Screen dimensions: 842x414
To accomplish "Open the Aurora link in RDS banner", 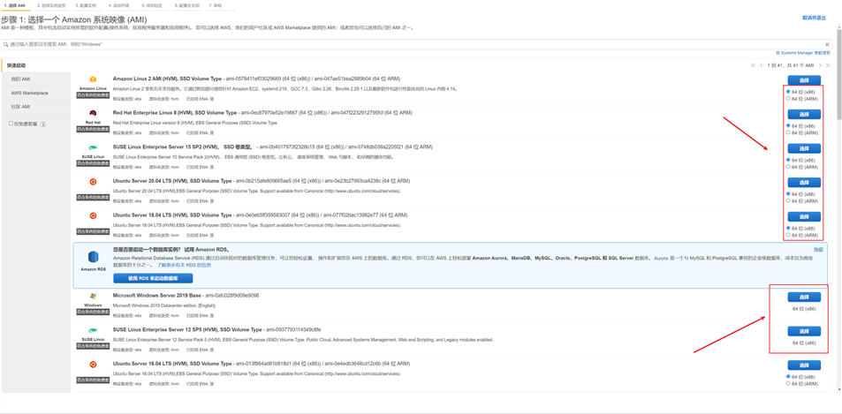I will (x=661, y=258).
